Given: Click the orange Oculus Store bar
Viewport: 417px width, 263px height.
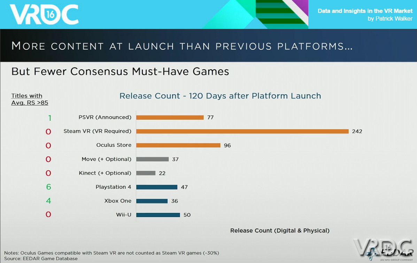Looking at the screenshot, I should pos(178,145).
